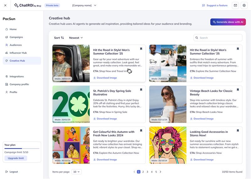Open the beach woman sunglasses thumbnail
This screenshot has width=251, height=179.
click(168, 104)
